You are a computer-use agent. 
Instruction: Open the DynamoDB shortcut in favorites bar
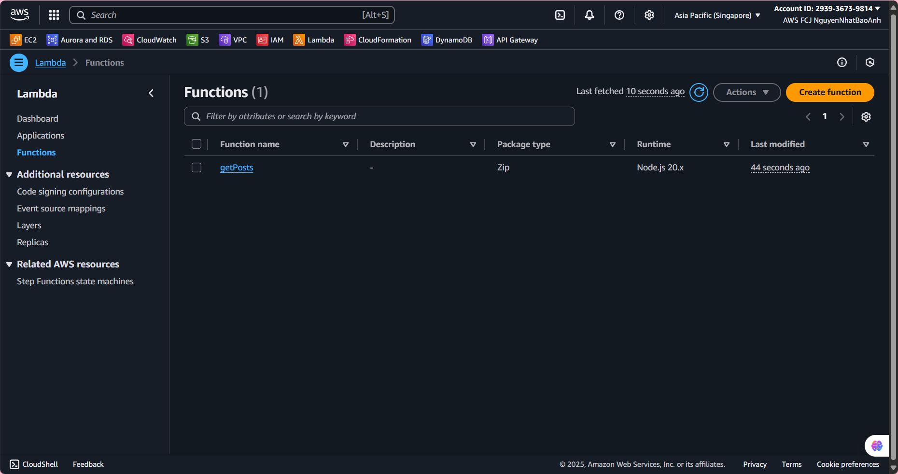(x=447, y=40)
